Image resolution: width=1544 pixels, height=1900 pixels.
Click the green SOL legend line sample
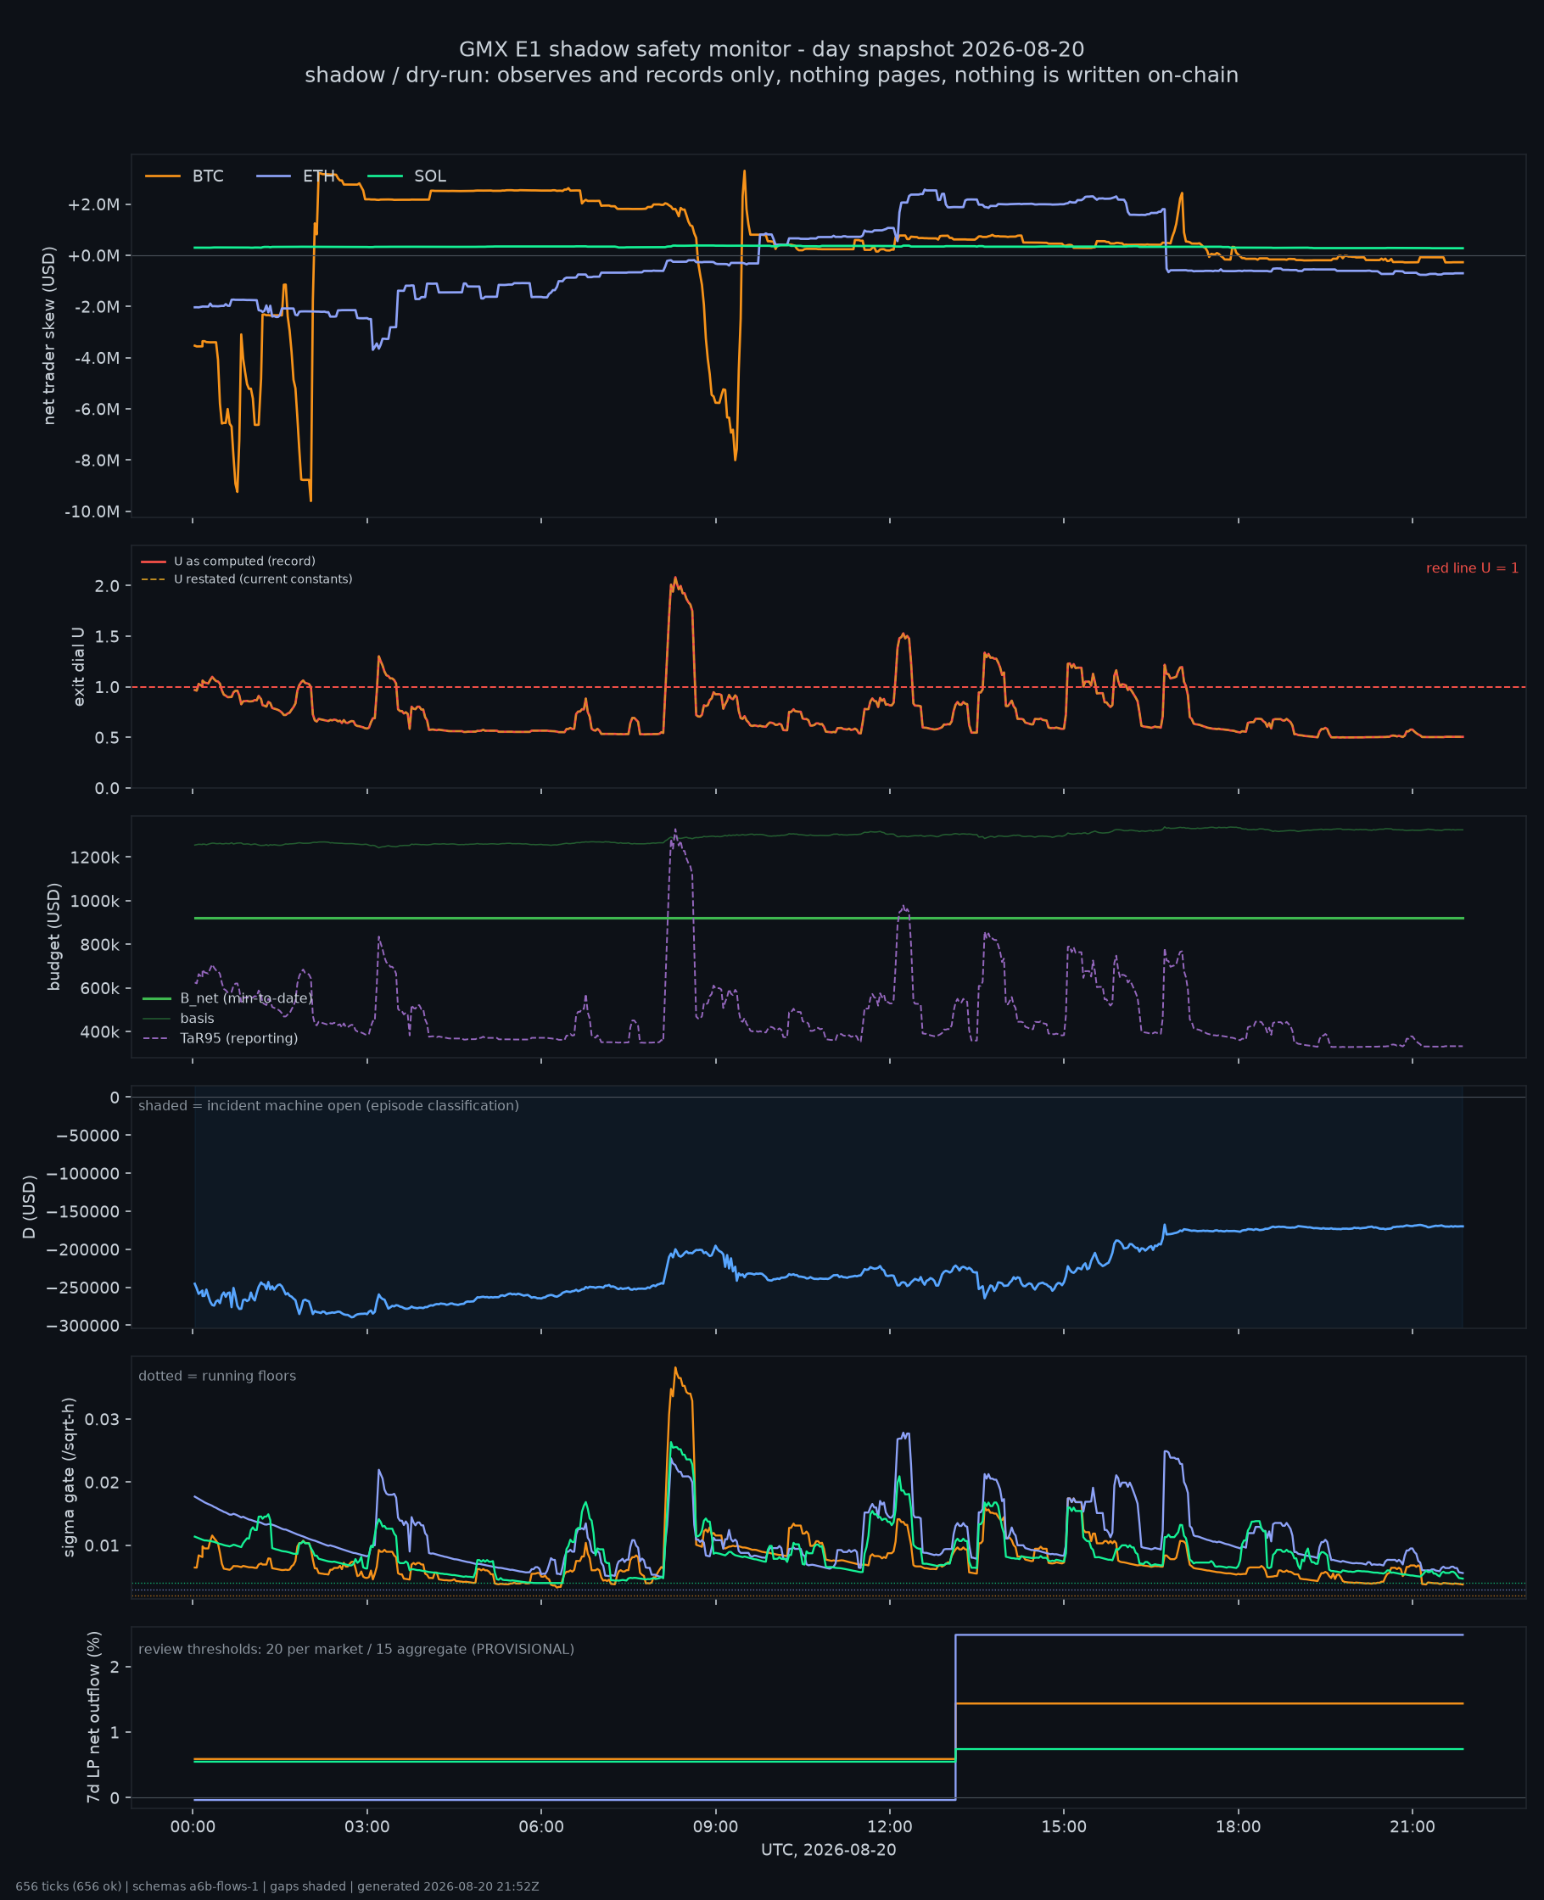(x=385, y=176)
